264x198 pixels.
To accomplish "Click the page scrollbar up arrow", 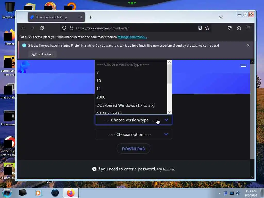I will [252, 62].
